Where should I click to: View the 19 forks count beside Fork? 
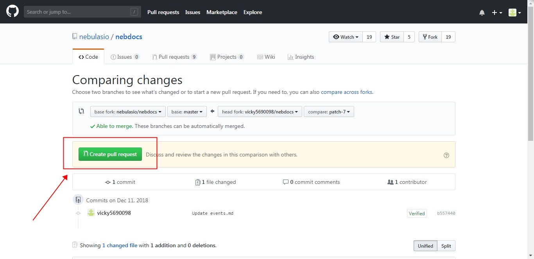[448, 37]
